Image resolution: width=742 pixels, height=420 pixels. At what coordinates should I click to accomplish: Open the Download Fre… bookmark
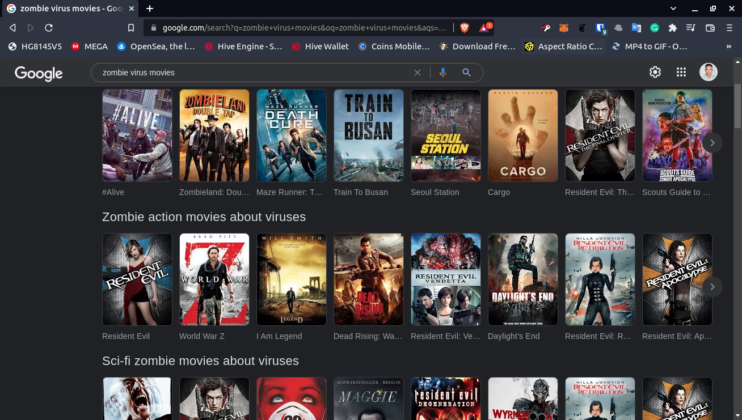(477, 46)
